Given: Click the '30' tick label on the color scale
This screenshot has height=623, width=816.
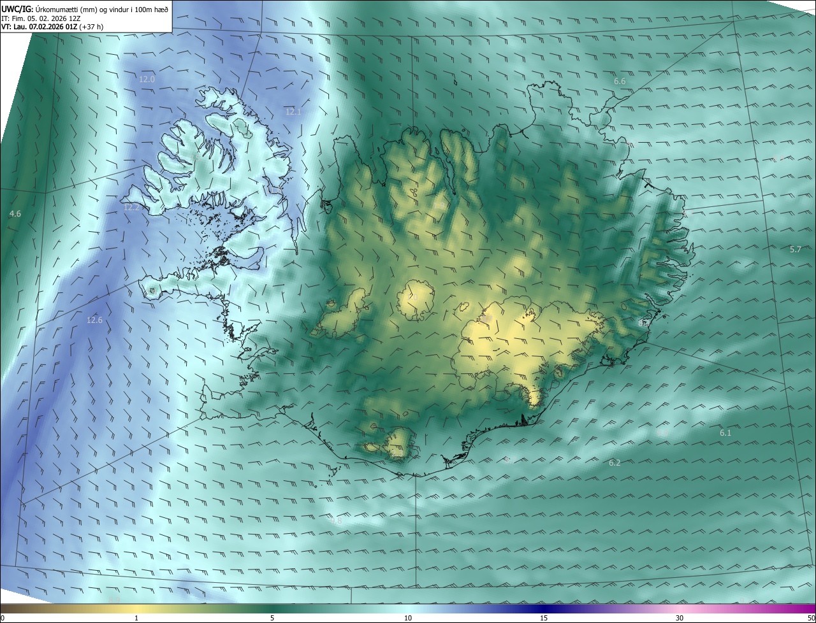Looking at the screenshot, I should click(x=680, y=619).
